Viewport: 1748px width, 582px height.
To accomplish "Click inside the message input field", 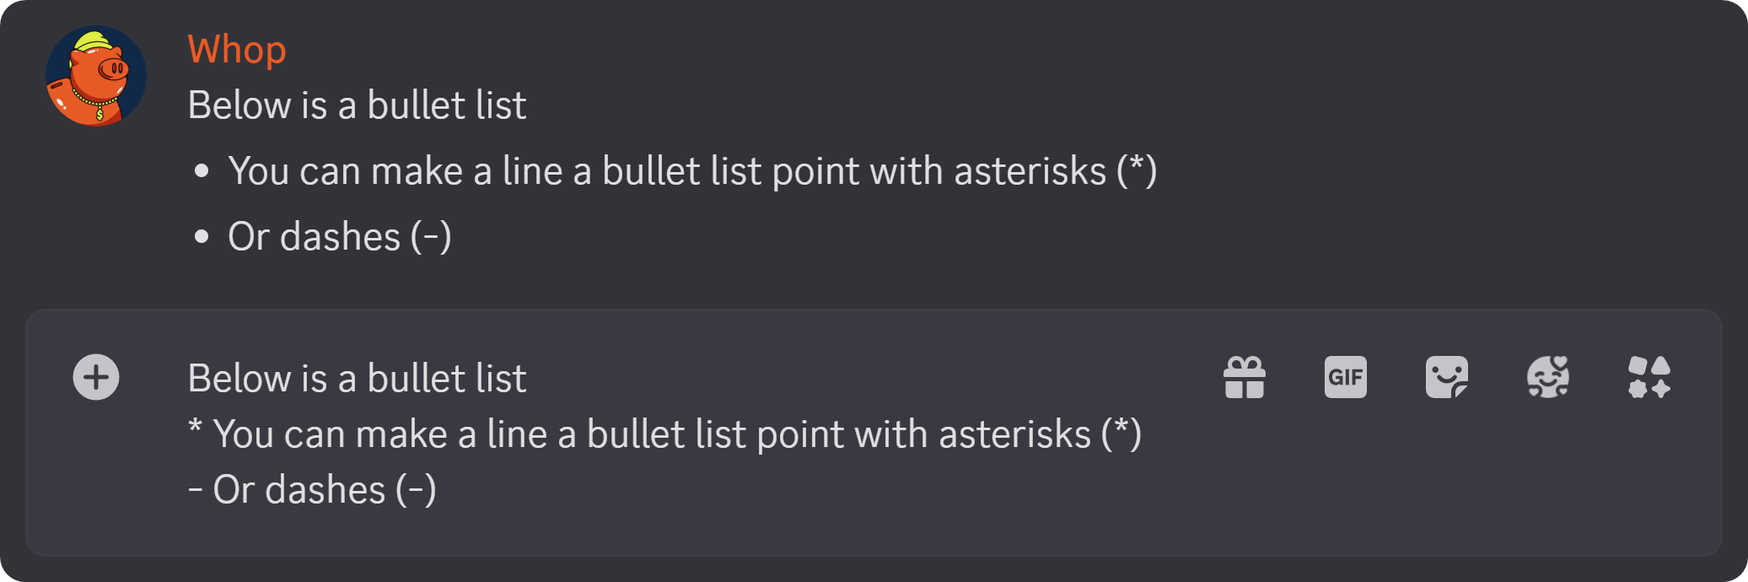I will (590, 434).
